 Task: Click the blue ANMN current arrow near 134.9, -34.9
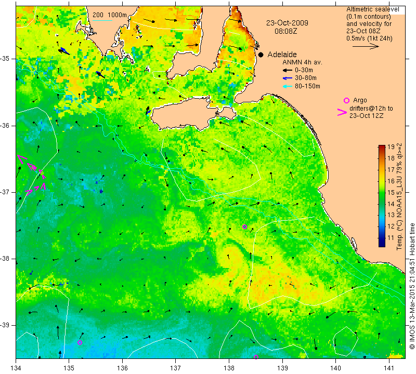[x=64, y=51]
